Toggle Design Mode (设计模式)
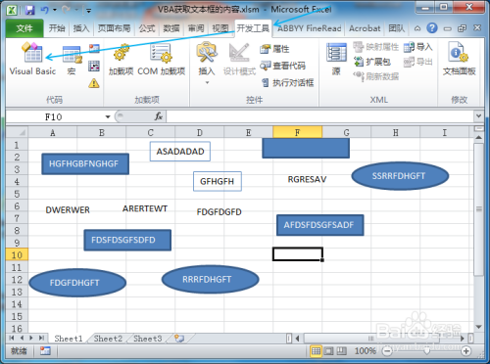490x364 pixels. (239, 60)
